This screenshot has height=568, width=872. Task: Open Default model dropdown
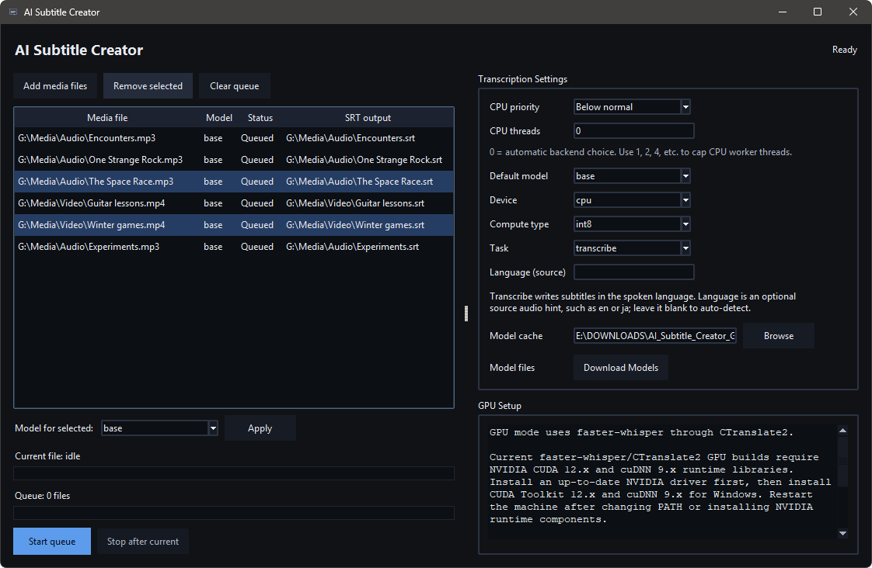coord(685,176)
